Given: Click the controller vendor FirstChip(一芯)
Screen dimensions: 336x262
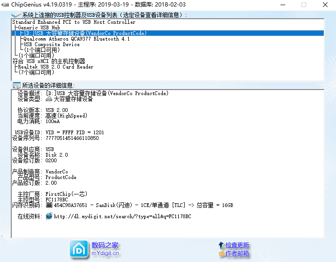Looking at the screenshot, I should 66,194.
